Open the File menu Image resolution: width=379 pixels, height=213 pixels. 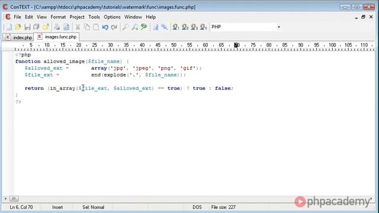coord(17,17)
